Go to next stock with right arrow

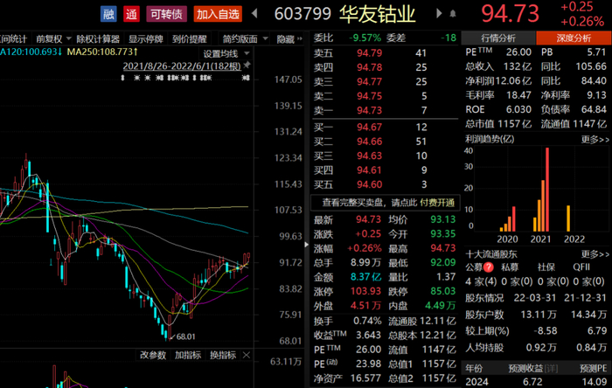[x=439, y=14]
